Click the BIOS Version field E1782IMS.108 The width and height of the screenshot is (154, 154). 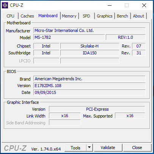point(90,86)
